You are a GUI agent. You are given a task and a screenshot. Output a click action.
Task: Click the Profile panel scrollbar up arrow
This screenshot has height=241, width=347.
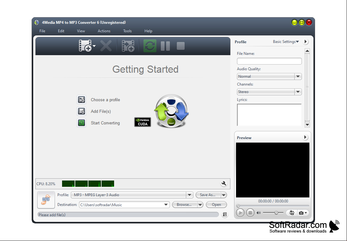click(307, 51)
